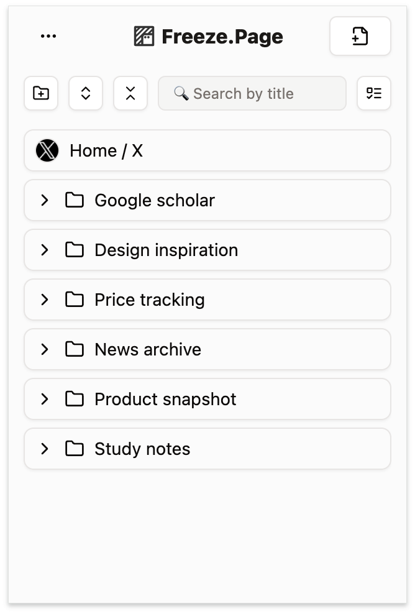The image size is (415, 614).
Task: Expand the Google scholar folder chevron
Action: [x=45, y=200]
